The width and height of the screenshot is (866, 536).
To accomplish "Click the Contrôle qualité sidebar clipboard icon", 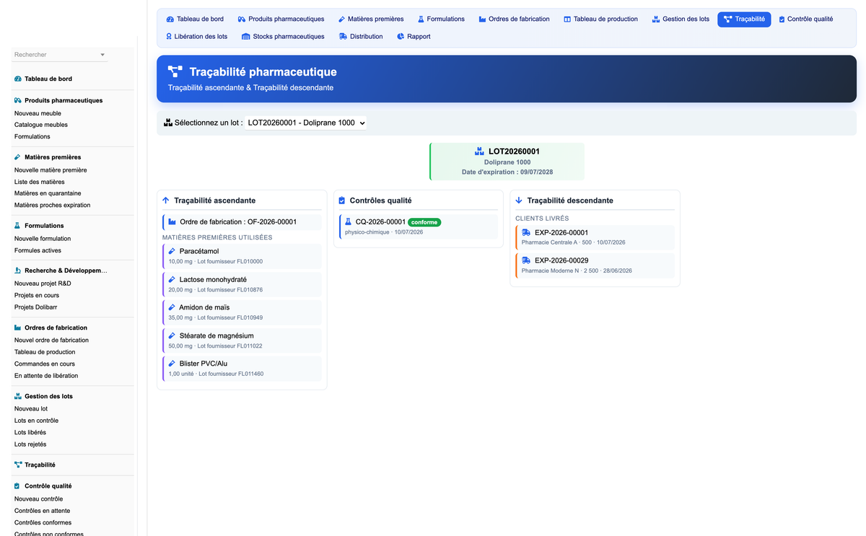I will tap(18, 486).
